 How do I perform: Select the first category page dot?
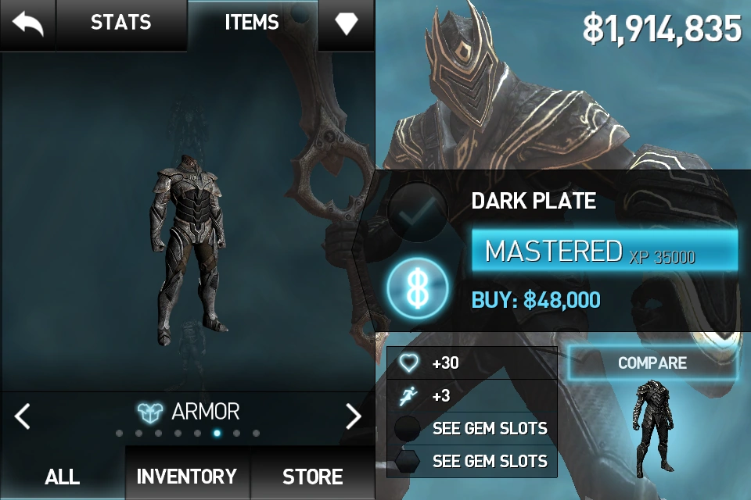119,434
